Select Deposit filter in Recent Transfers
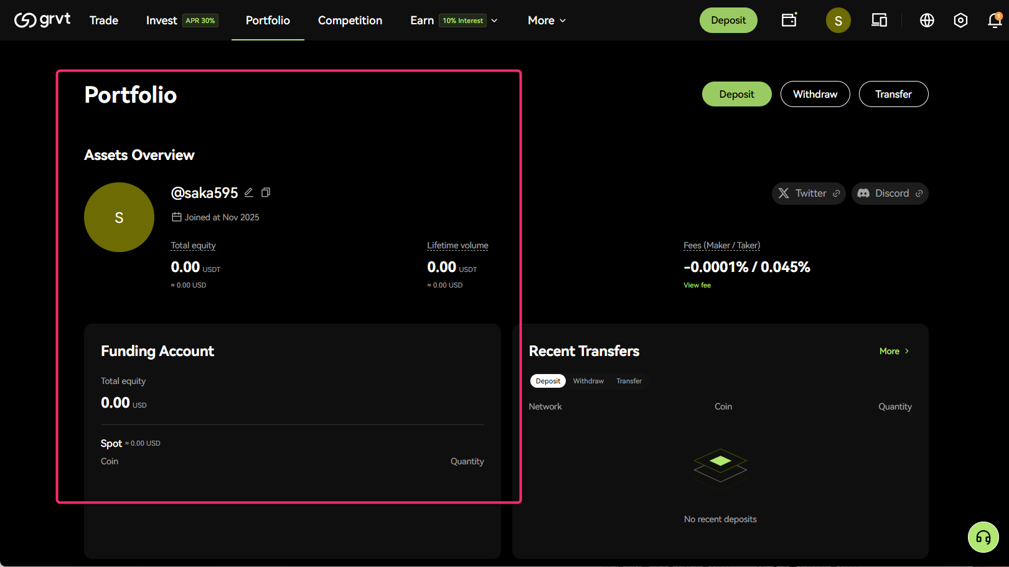Viewport: 1009px width, 567px height. click(x=548, y=381)
